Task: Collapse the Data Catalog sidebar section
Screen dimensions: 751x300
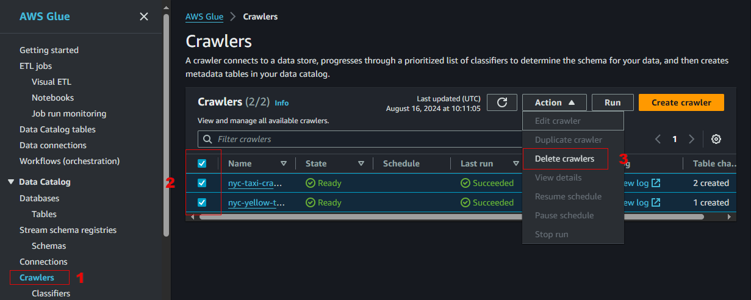Action: 11,182
